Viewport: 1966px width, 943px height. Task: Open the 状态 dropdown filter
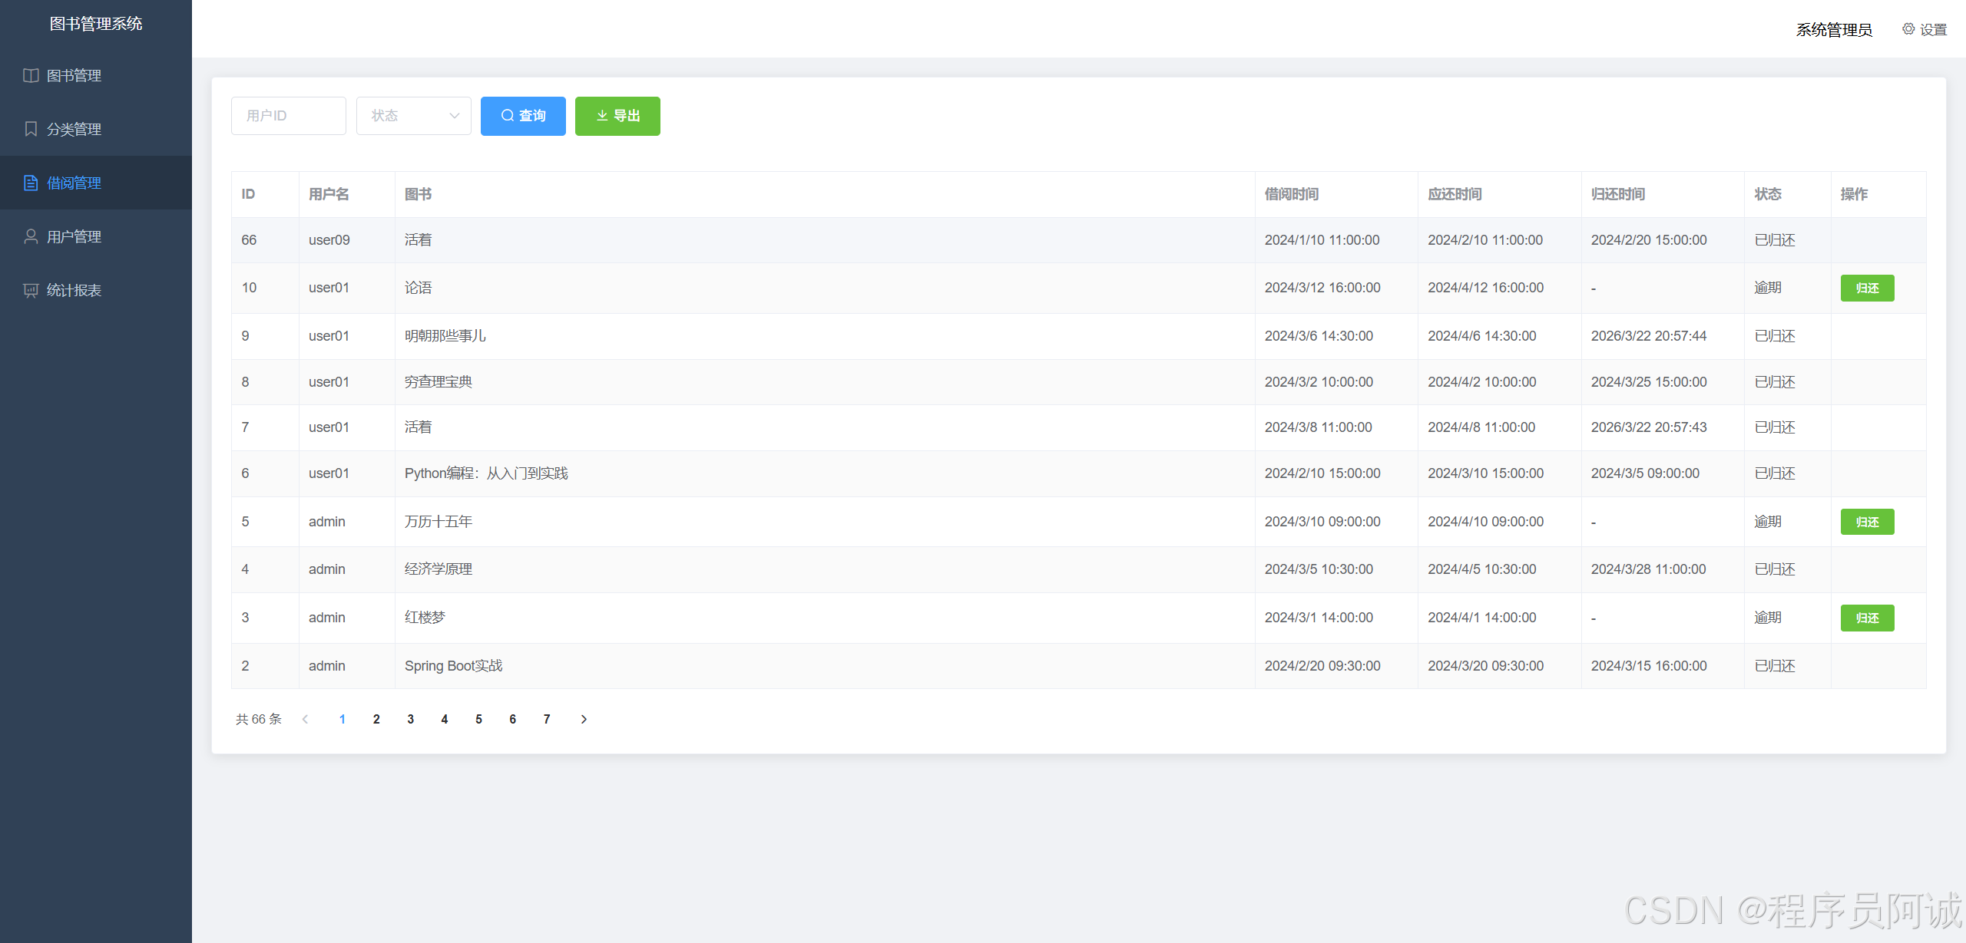[413, 116]
